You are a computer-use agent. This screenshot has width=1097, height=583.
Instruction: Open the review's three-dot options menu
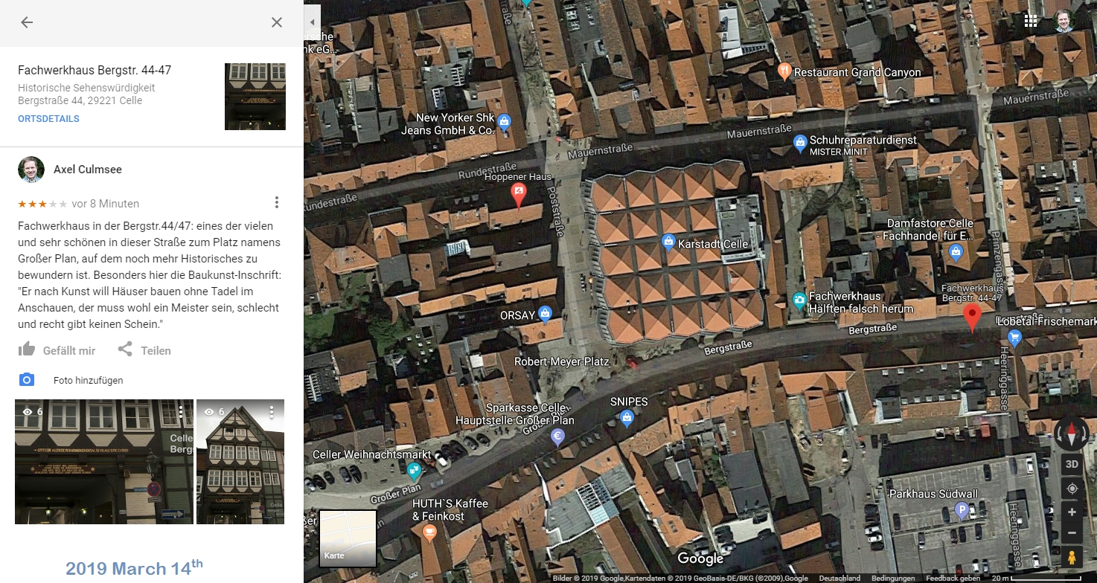pyautogui.click(x=277, y=202)
